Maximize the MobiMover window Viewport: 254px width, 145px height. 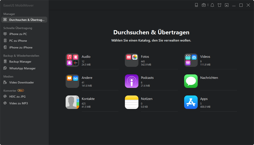(241, 5)
